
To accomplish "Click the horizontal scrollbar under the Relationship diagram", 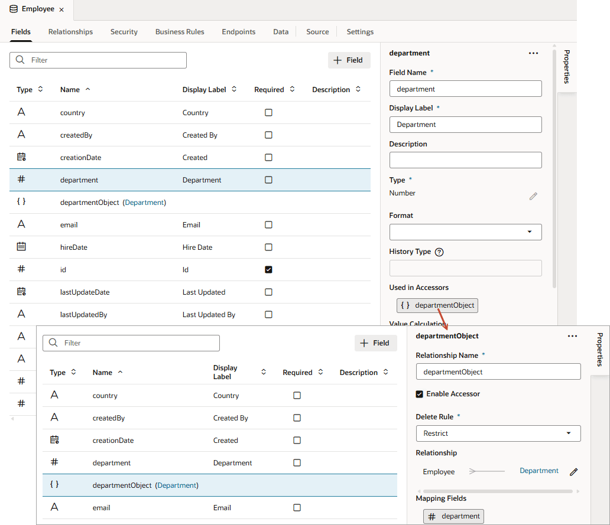I will pos(498,491).
